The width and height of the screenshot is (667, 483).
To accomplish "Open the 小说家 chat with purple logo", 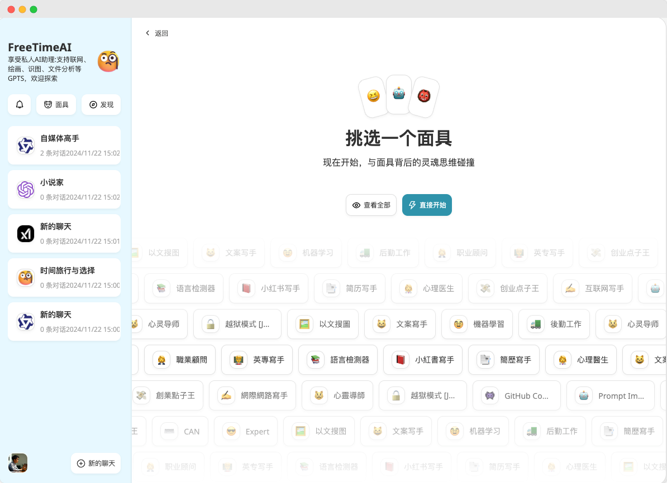I will [x=64, y=190].
